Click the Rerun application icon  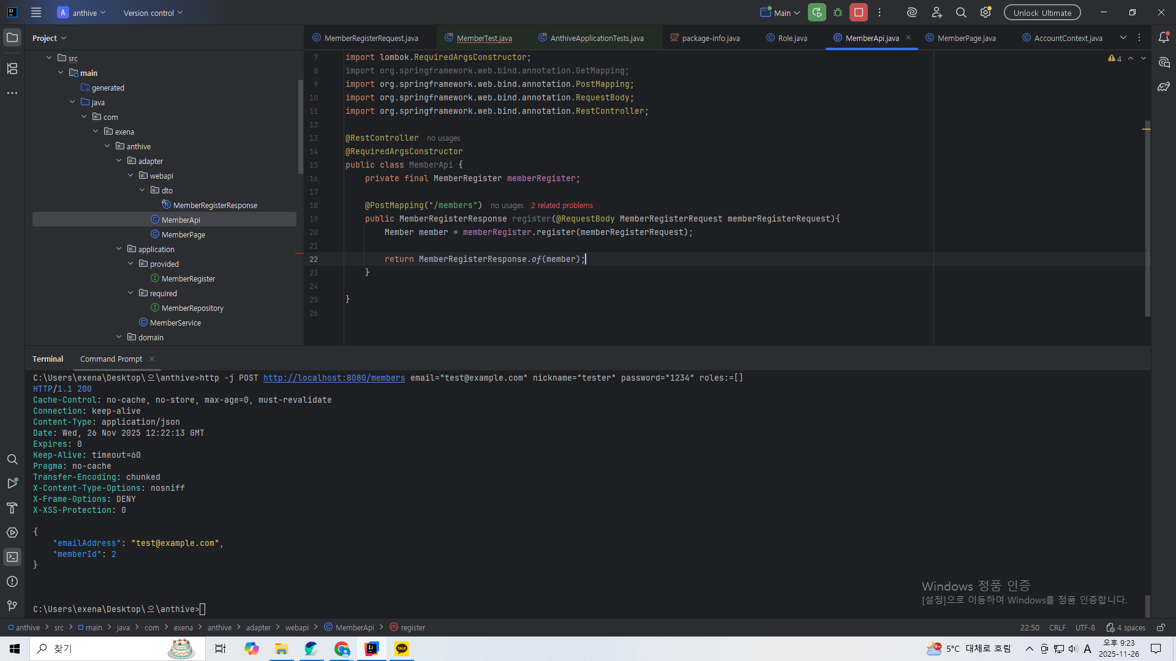point(816,12)
